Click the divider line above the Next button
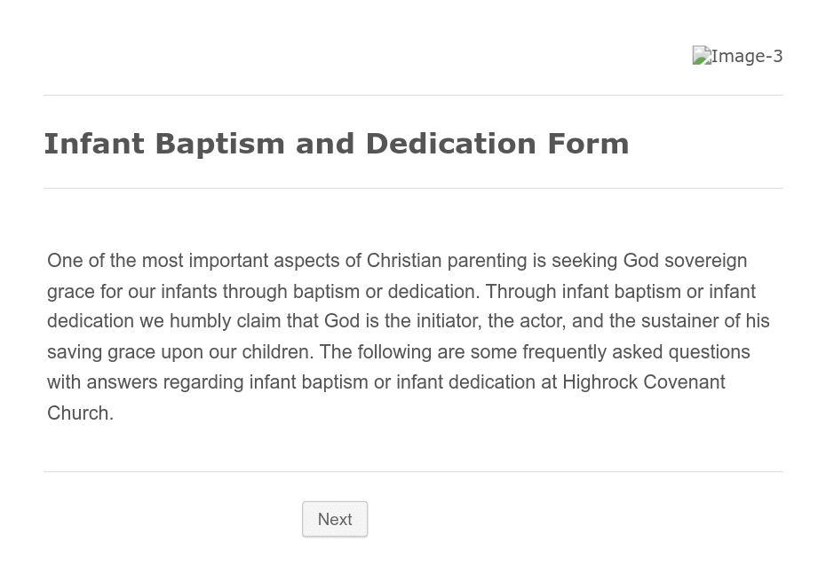826x566 pixels. 414,471
